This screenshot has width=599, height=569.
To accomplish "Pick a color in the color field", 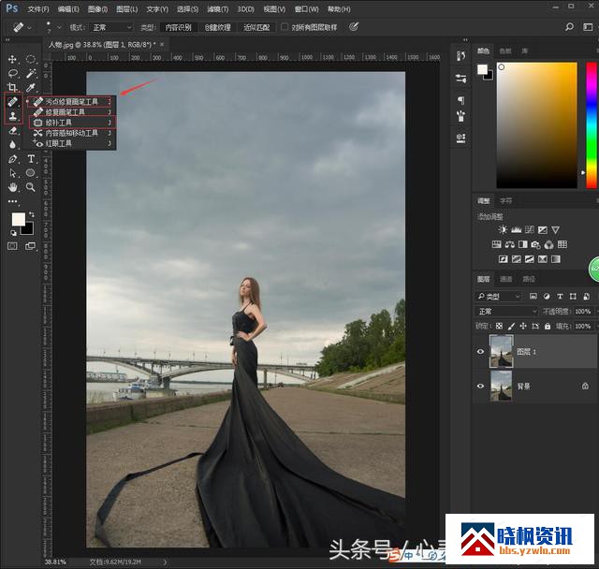I will 536,125.
